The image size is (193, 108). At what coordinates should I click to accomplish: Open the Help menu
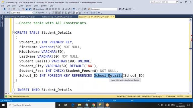point(52,6)
